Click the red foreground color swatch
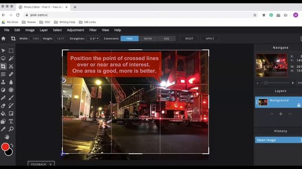 (x=5, y=147)
